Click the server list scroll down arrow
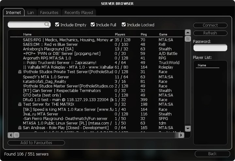This screenshot has height=161, width=235. pyautogui.click(x=188, y=129)
